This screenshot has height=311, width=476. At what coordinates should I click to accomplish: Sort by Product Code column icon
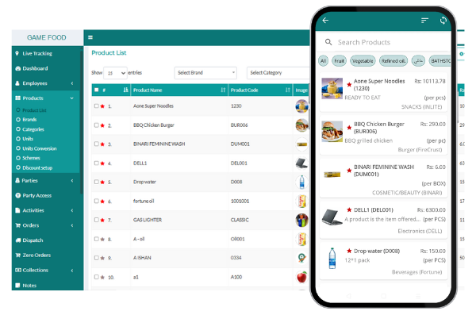tap(288, 90)
